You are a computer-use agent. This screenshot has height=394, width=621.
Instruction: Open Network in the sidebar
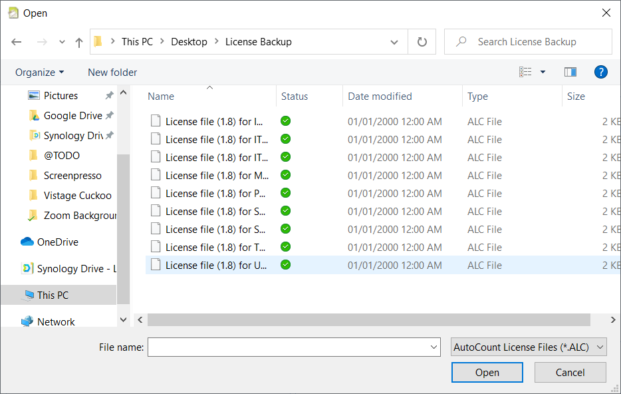[56, 322]
